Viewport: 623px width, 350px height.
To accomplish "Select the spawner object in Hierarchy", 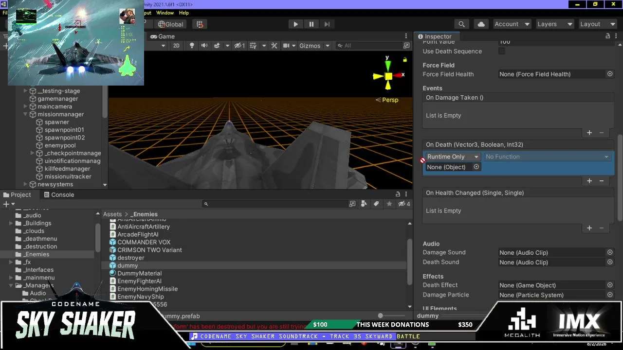I will point(56,122).
